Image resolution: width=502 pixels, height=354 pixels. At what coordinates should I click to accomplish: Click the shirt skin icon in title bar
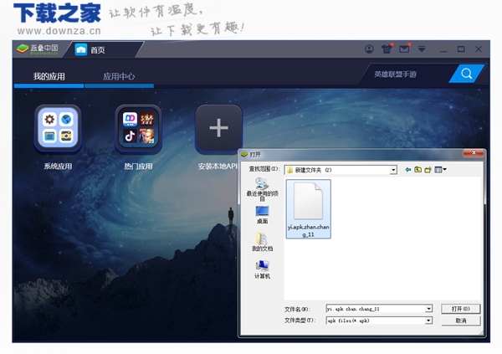point(387,50)
